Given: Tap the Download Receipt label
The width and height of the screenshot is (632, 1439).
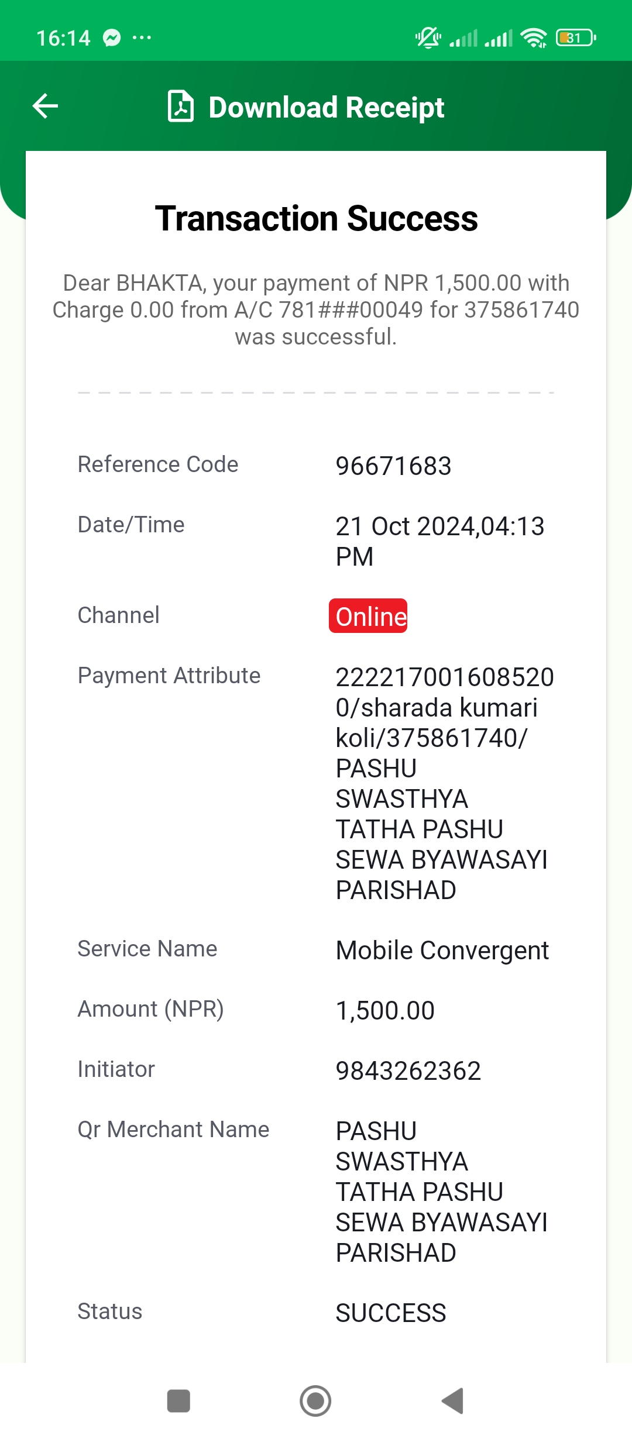Looking at the screenshot, I should pos(327,108).
